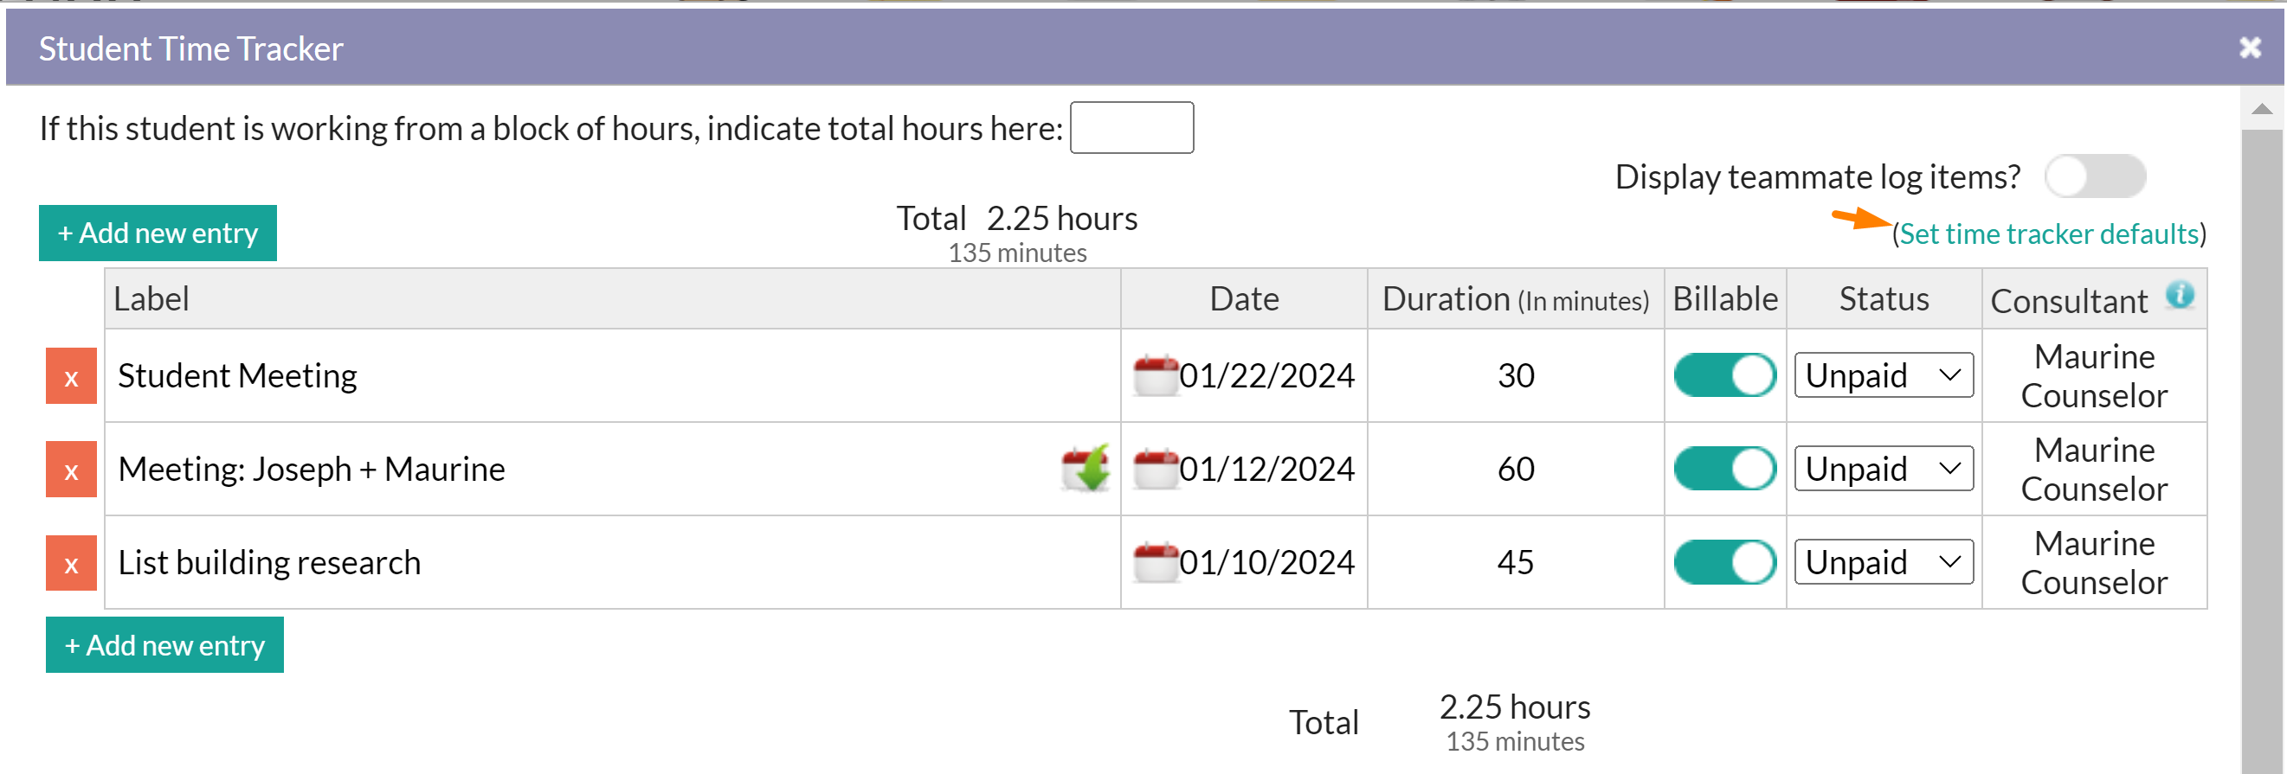
Task: Click the bottom Add new entry button
Action: [x=165, y=645]
